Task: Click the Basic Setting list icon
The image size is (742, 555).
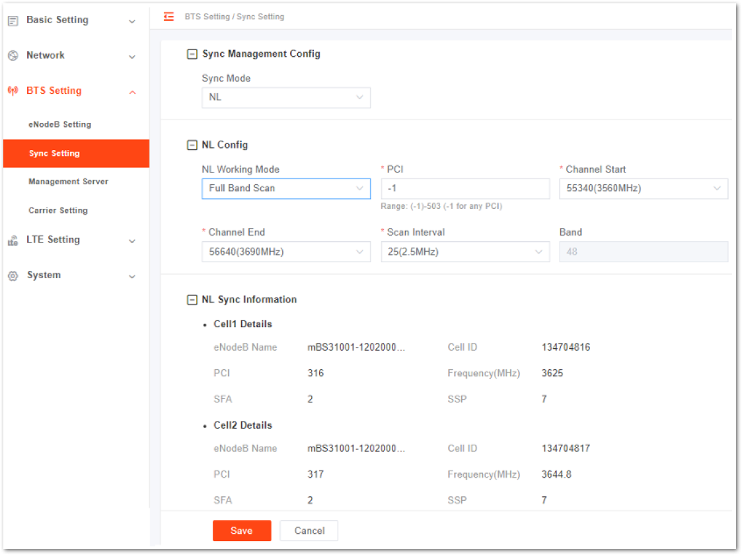Action: (13, 20)
